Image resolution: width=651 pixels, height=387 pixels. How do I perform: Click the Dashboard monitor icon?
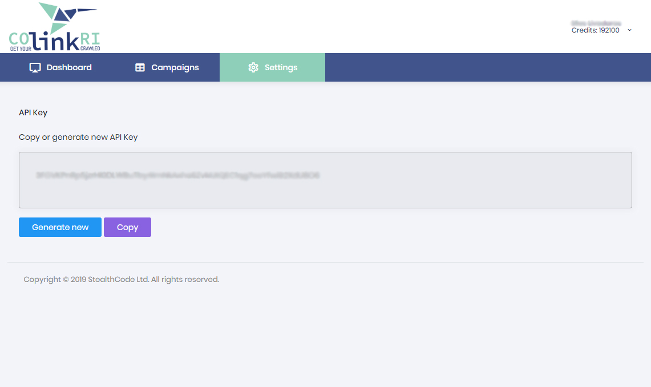[x=35, y=67]
